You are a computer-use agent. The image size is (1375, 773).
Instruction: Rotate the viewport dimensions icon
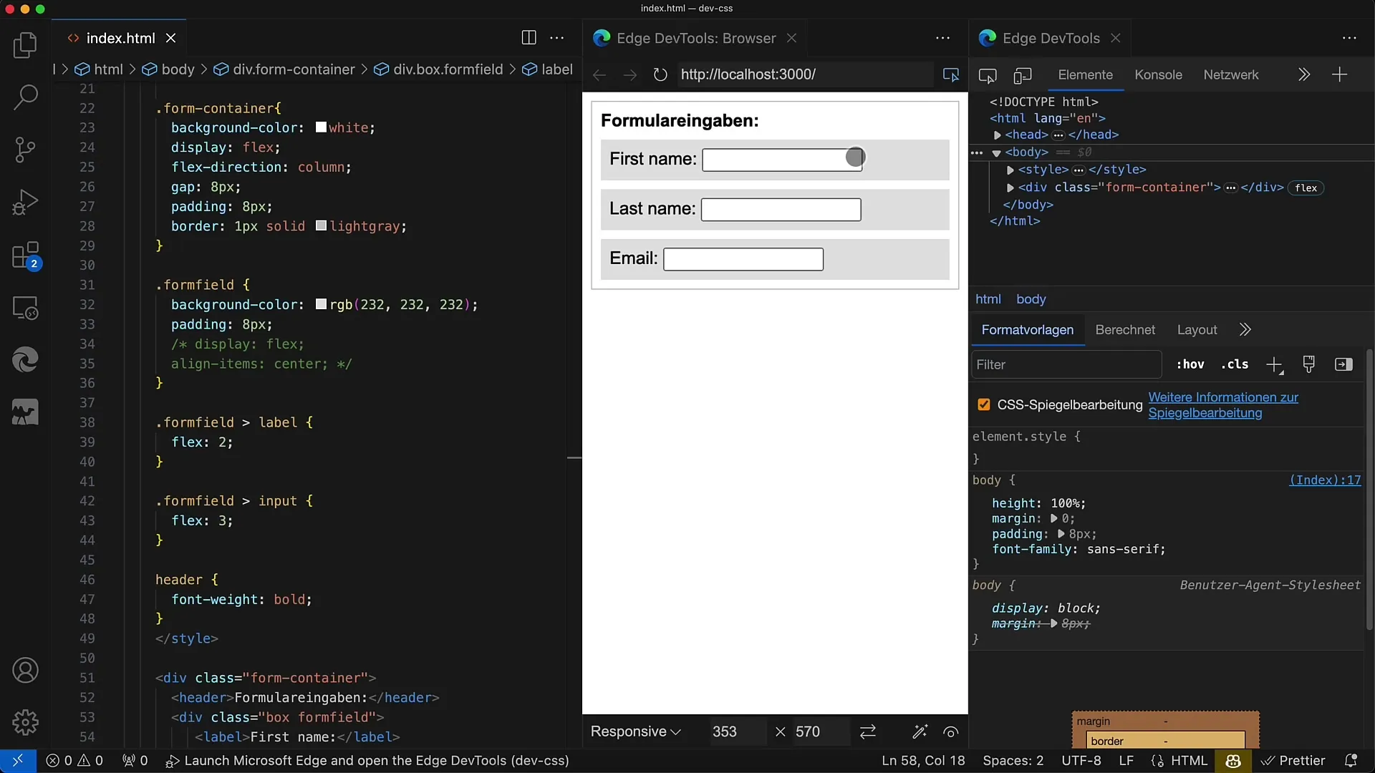[868, 731]
